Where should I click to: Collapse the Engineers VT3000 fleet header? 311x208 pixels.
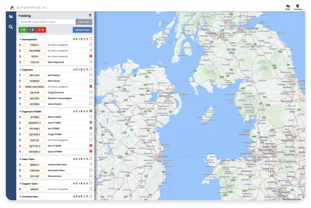[32, 111]
